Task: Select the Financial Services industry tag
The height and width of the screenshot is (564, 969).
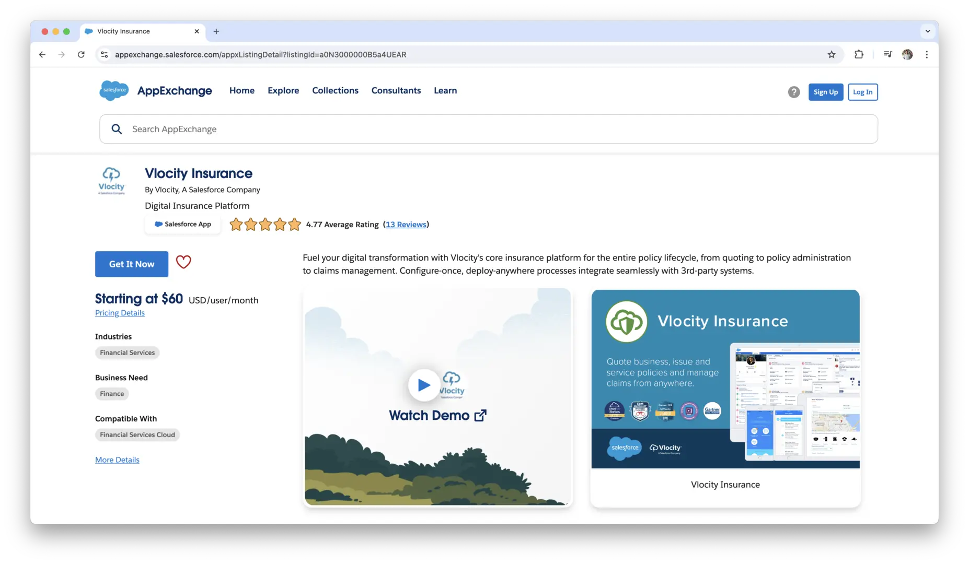Action: click(x=128, y=352)
